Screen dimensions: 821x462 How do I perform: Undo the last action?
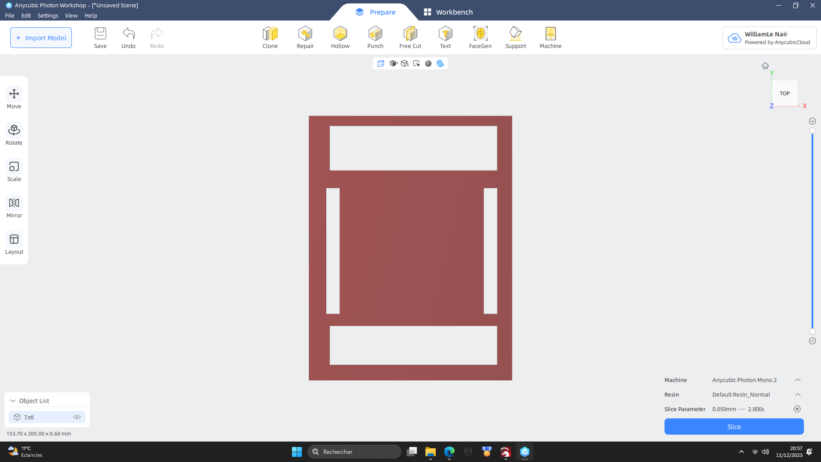pos(128,38)
